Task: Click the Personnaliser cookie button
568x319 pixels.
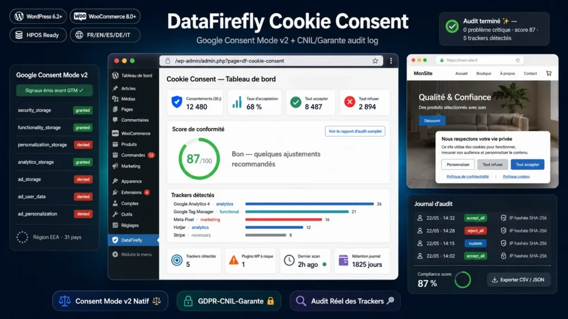Action: pyautogui.click(x=458, y=164)
